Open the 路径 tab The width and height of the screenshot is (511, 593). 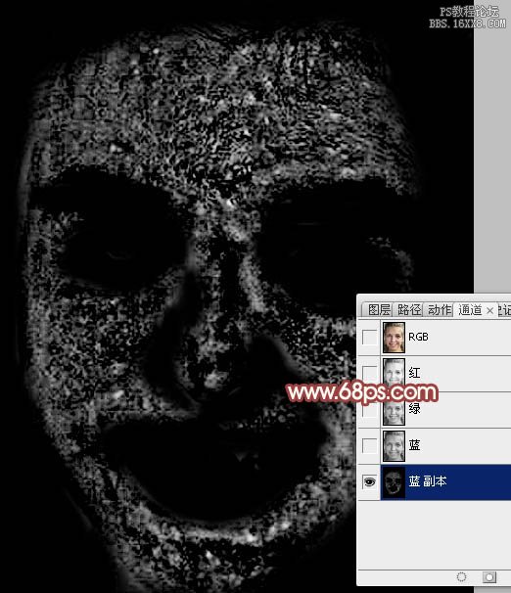[409, 310]
